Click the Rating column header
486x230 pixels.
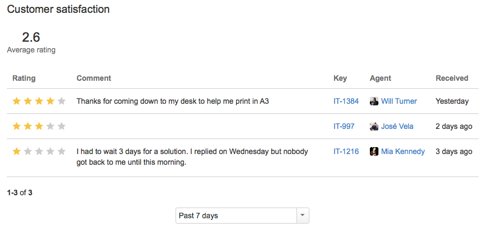(x=24, y=78)
